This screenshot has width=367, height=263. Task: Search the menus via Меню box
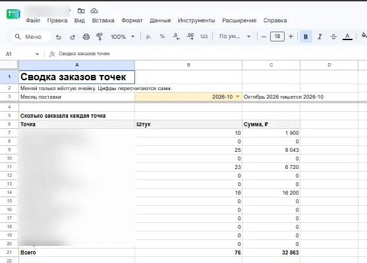(x=30, y=37)
